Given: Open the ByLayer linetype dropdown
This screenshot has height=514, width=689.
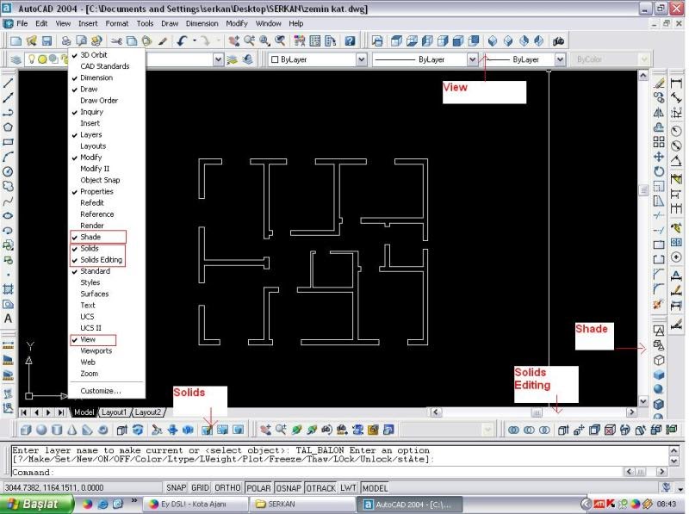Looking at the screenshot, I should tap(472, 59).
